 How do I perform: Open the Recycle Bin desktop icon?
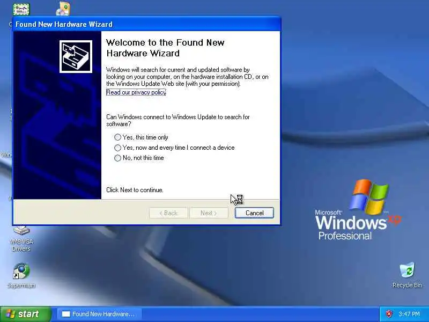[407, 275]
